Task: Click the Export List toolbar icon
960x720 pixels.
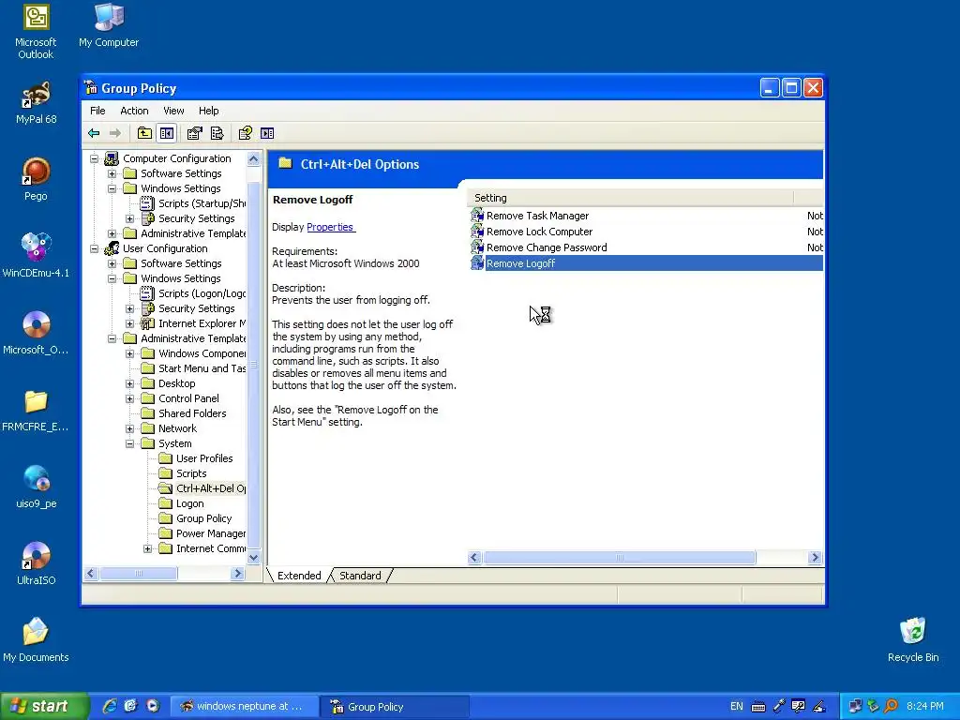Action: 217,133
